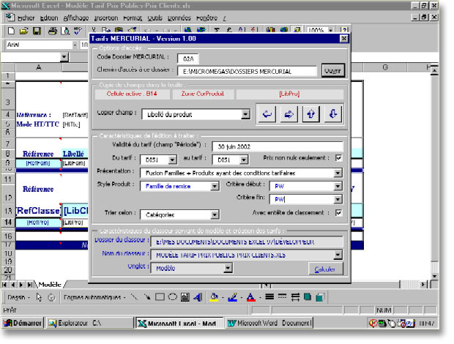Viewport: 454px width, 344px height.
Task: Open the 'Nom du classeur' dropdown
Action: click(338, 255)
